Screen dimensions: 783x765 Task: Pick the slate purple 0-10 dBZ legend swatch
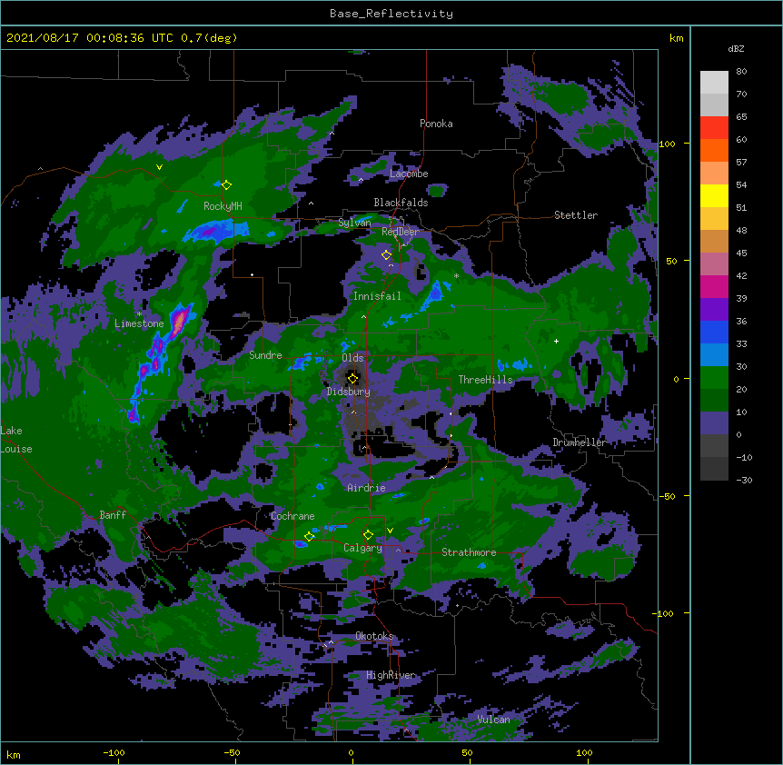coord(714,423)
